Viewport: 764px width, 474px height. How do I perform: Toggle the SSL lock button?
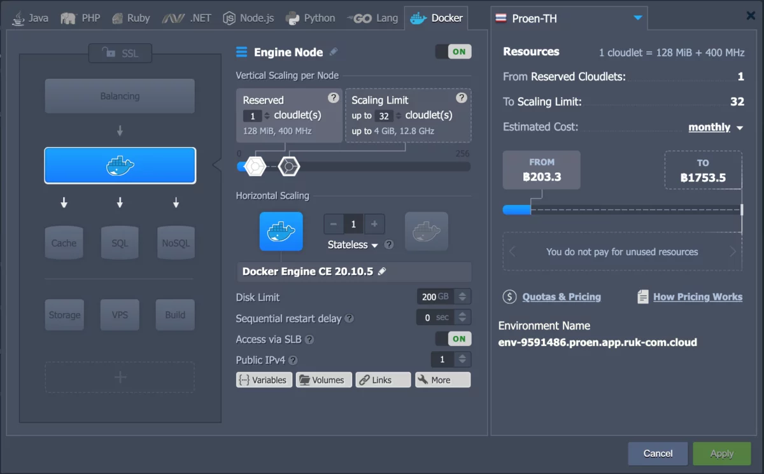120,53
